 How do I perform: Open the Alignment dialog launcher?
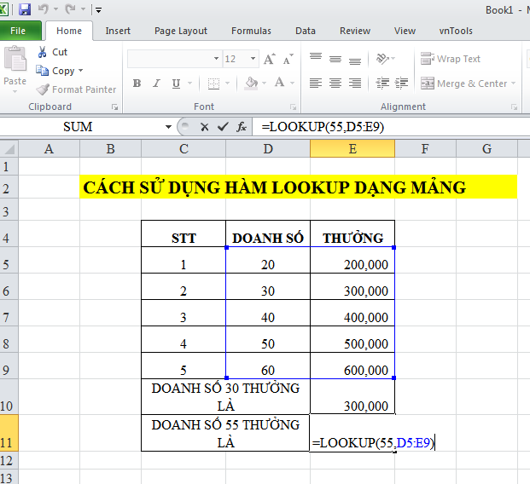pos(514,107)
